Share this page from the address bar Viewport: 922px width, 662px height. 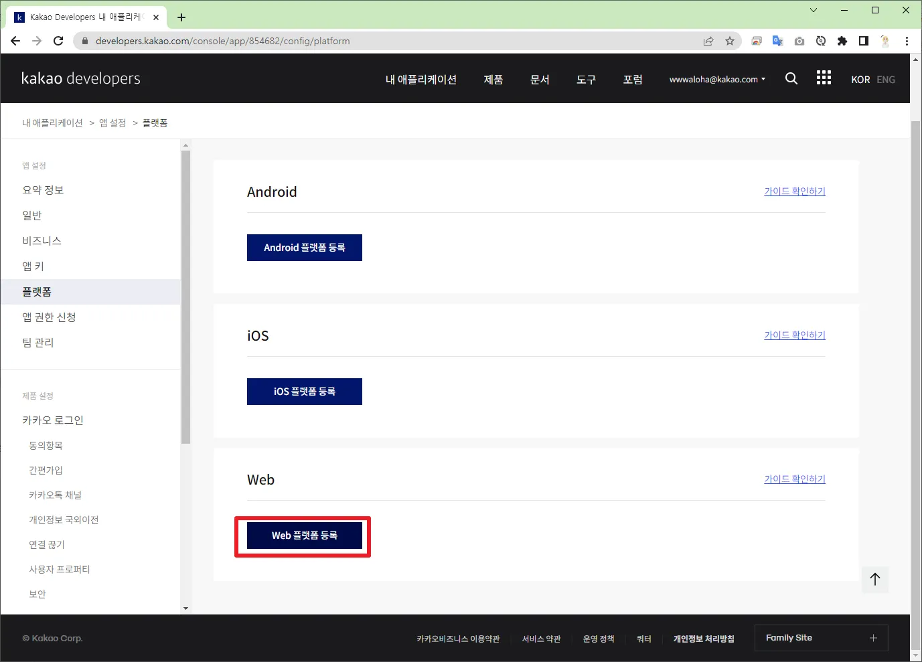point(708,41)
